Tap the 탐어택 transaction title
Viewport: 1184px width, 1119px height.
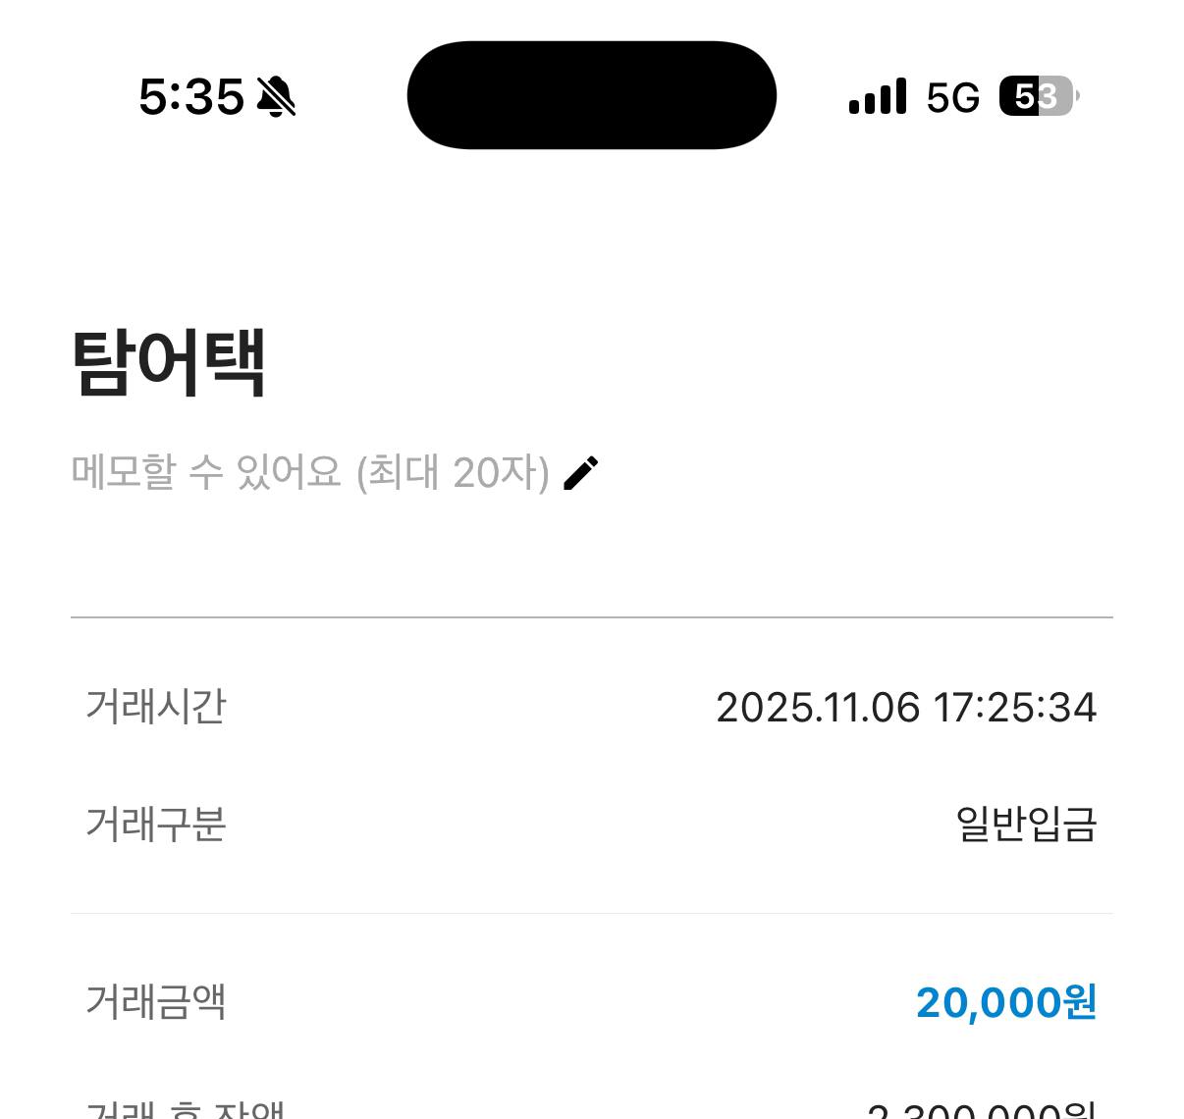click(x=169, y=361)
